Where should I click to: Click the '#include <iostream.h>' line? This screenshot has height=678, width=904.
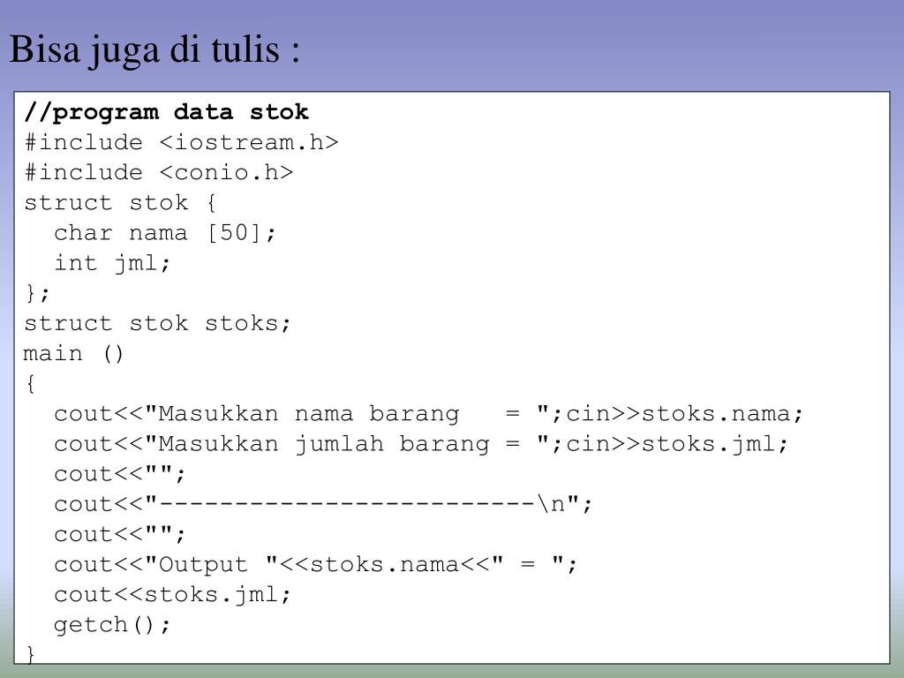coord(181,142)
